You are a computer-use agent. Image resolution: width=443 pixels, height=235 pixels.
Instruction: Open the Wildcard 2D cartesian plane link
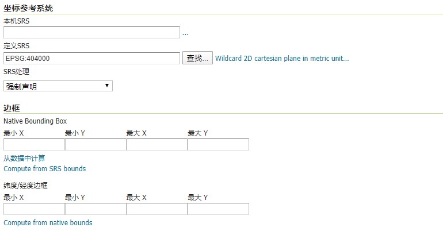(x=282, y=59)
